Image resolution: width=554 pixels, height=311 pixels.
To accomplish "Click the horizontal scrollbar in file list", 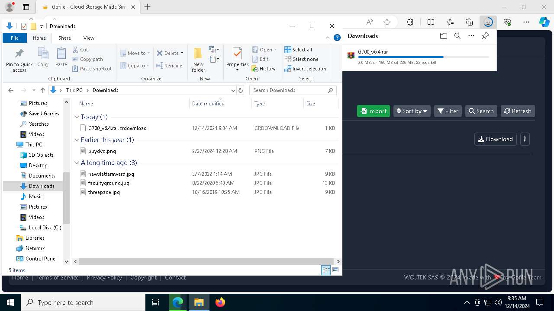I will click(x=205, y=261).
